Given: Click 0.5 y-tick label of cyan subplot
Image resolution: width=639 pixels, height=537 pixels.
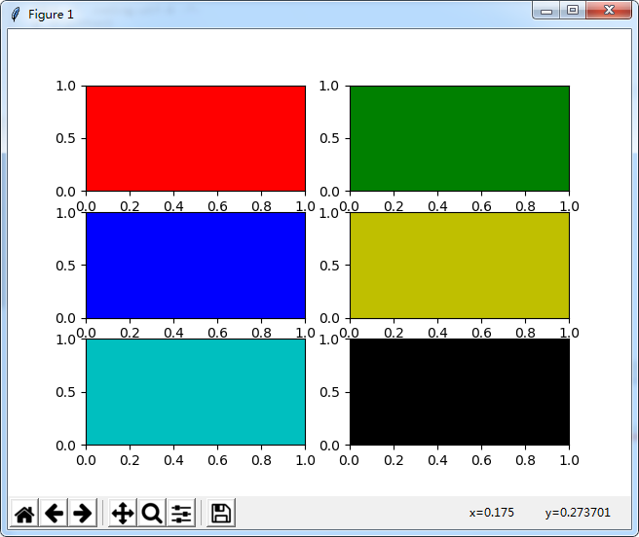Looking at the screenshot, I should 65,392.
